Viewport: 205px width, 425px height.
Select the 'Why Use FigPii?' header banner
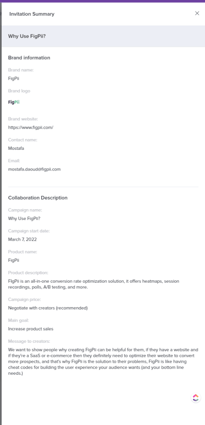[x=103, y=36]
